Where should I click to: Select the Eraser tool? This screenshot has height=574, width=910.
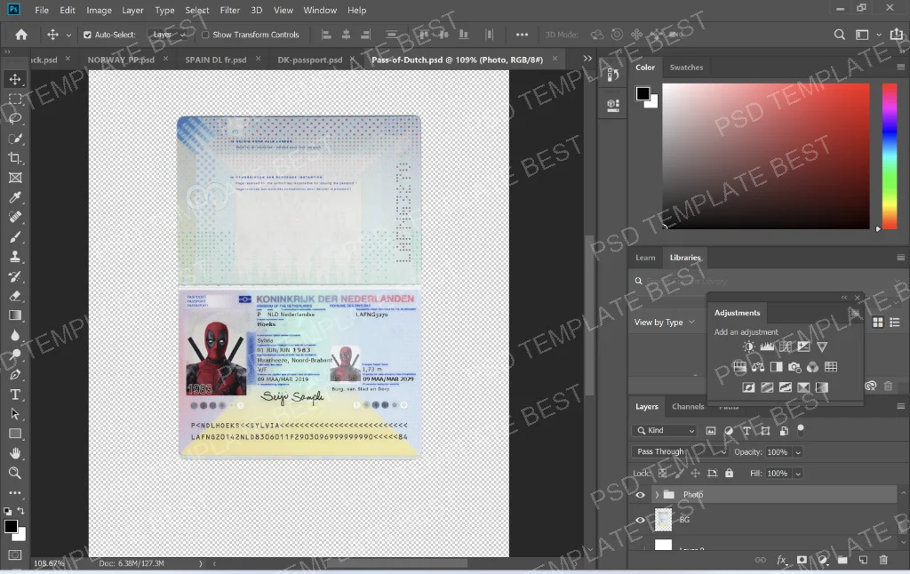coord(15,296)
